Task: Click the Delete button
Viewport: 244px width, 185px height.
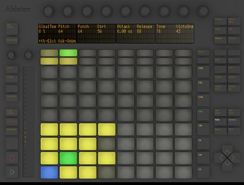Action: (x=12, y=79)
